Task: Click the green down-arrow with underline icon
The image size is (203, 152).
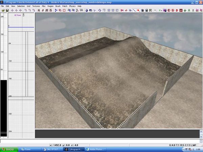Action: [x=189, y=10]
